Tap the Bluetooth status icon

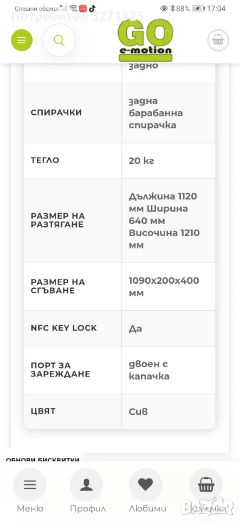172,9
